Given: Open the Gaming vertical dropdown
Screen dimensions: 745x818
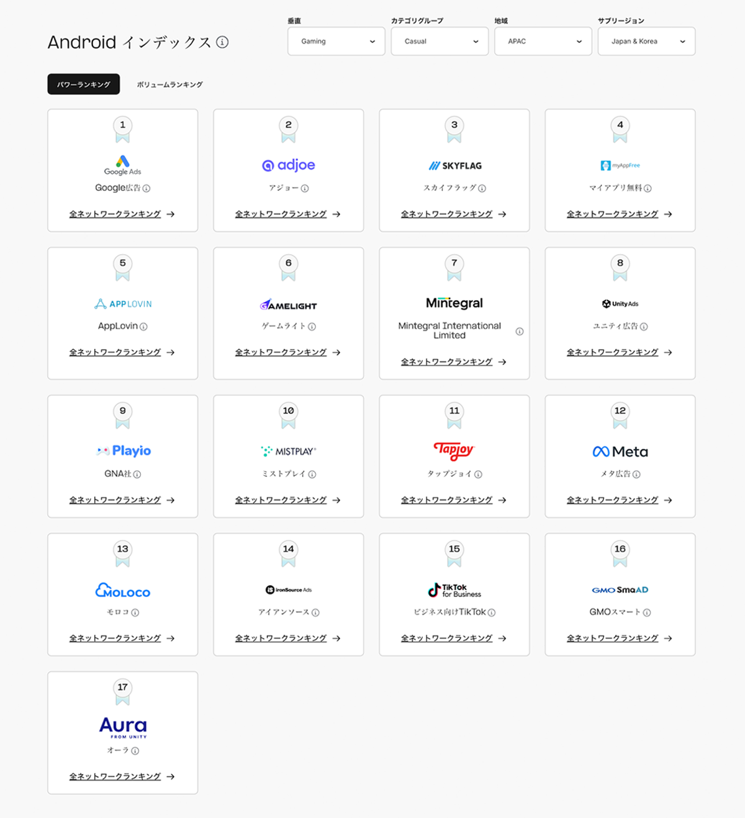Looking at the screenshot, I should 336,42.
